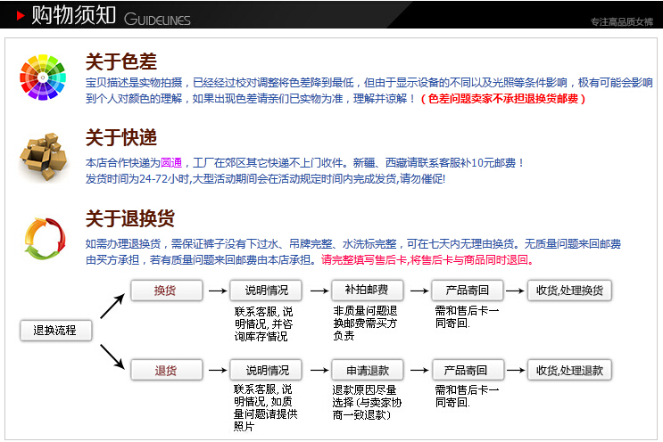Click the circular arrows return icon
Screen dimensions: 663x442
[43, 236]
